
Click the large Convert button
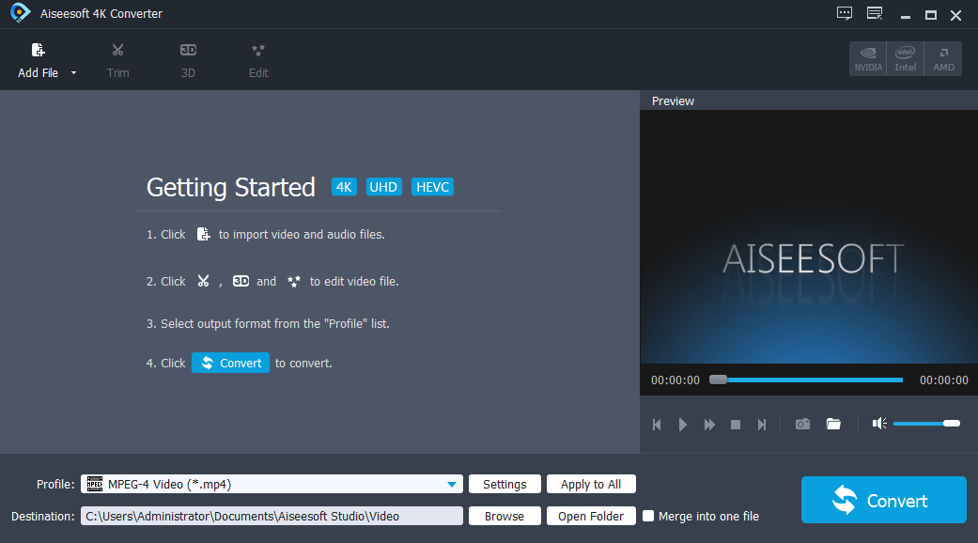click(884, 500)
